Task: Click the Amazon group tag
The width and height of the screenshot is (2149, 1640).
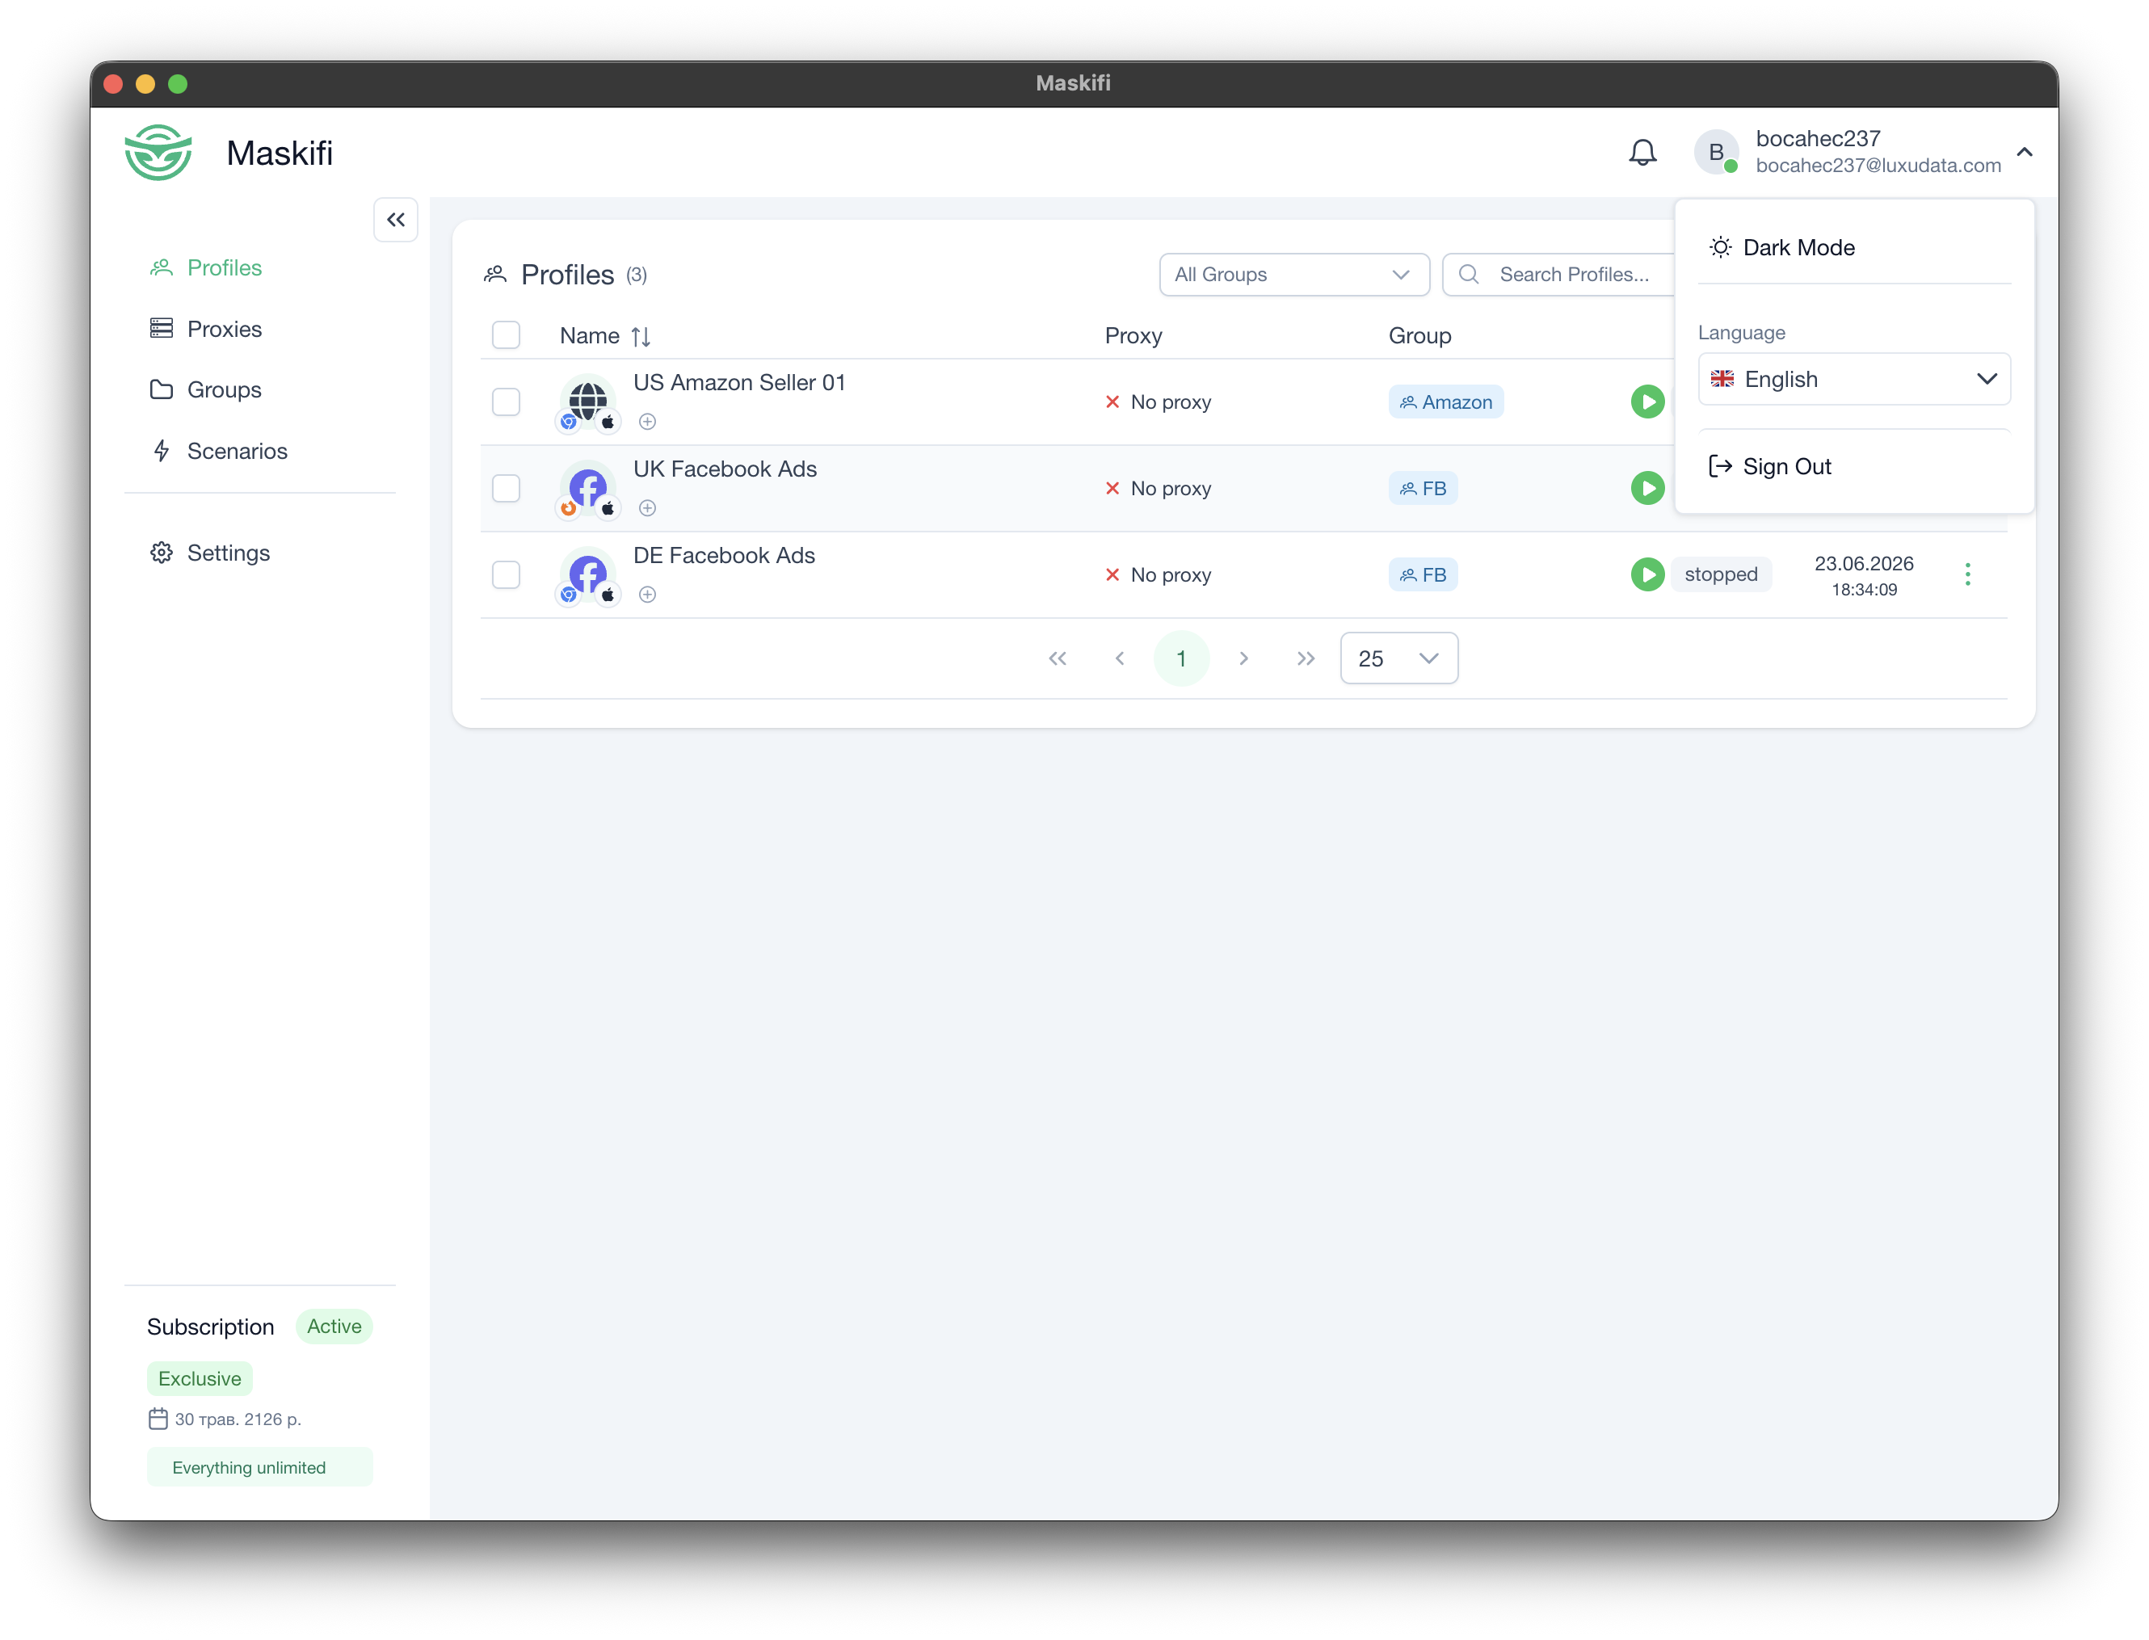Action: pyautogui.click(x=1445, y=402)
